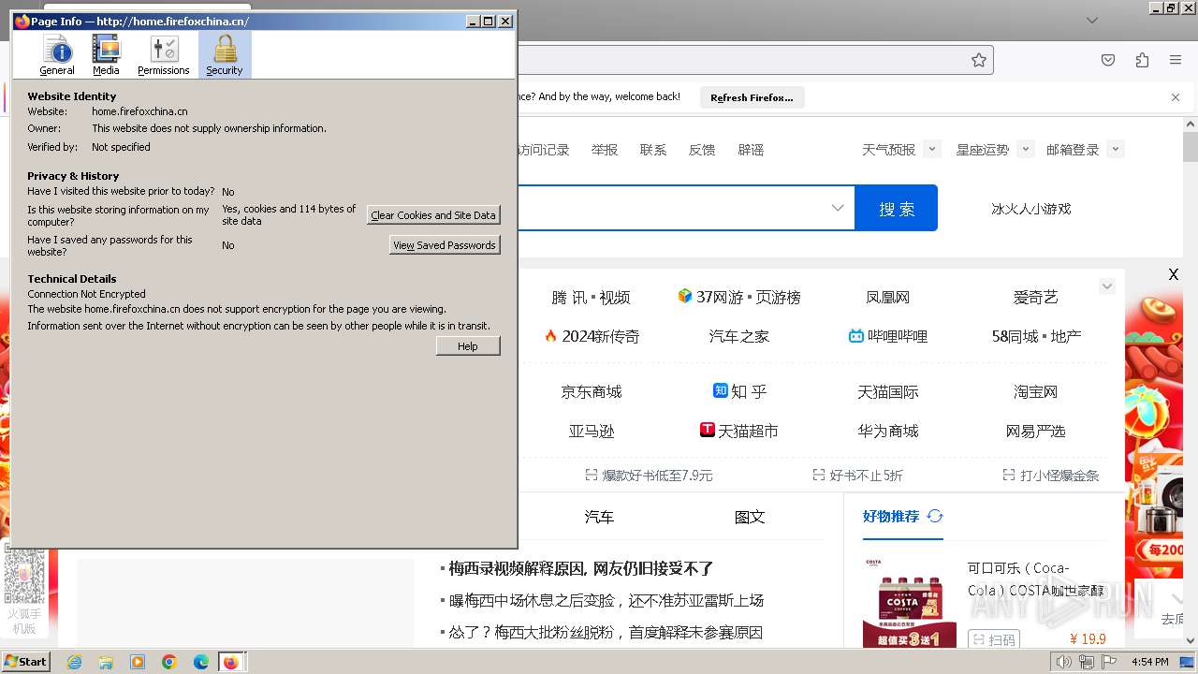Open COSTA coffee product thumbnail

(909, 601)
